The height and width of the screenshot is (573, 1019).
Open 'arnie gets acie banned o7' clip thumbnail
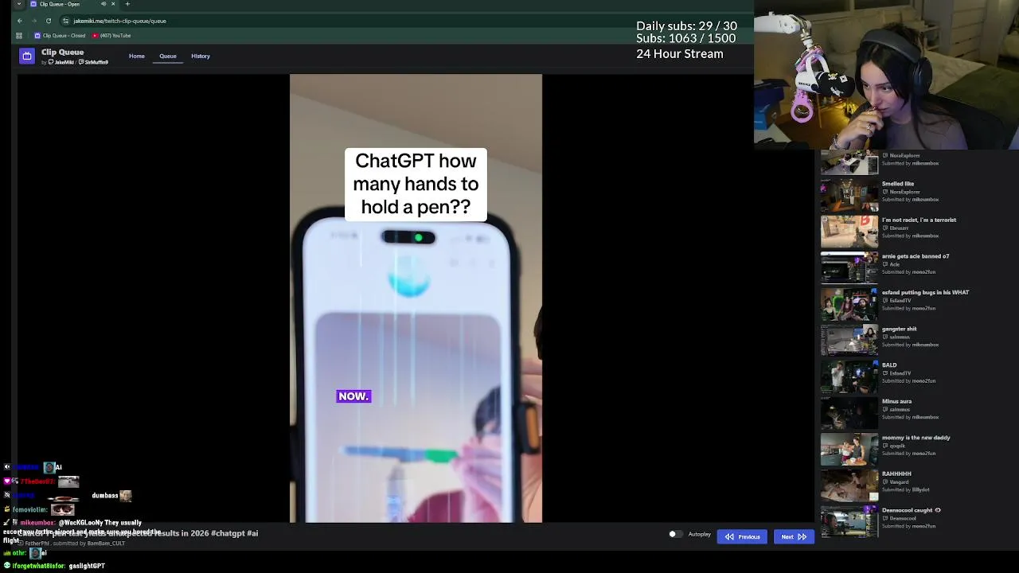pos(849,267)
